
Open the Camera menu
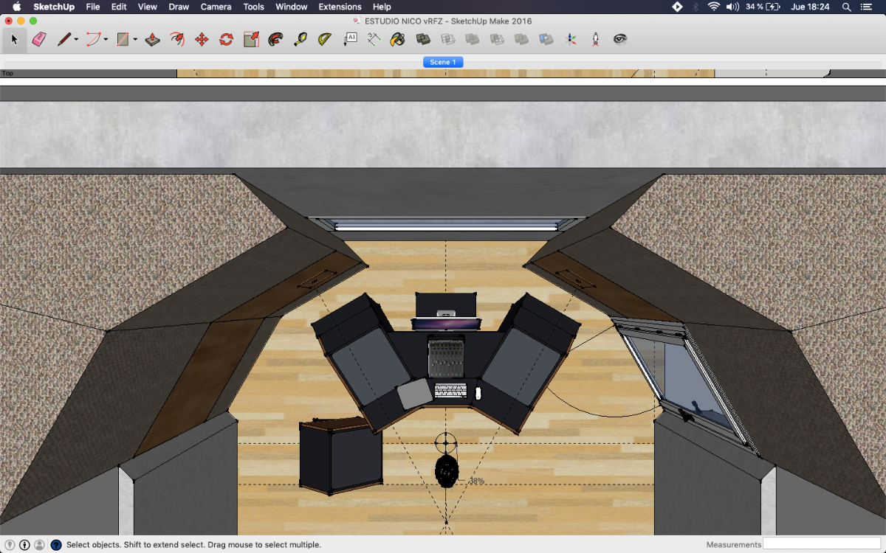[x=216, y=7]
